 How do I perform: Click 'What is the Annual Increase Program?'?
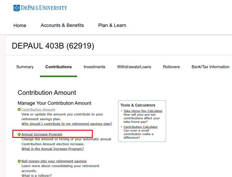pyautogui.click(x=53, y=149)
